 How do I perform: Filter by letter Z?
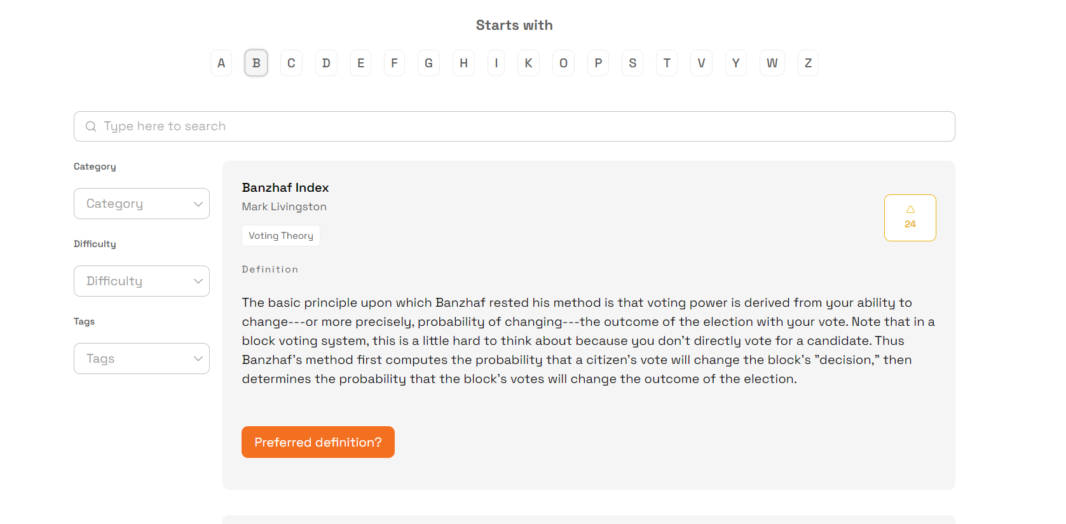point(808,63)
